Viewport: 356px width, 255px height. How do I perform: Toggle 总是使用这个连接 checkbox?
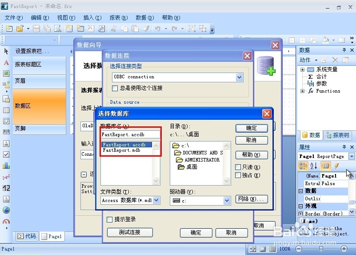pos(115,88)
